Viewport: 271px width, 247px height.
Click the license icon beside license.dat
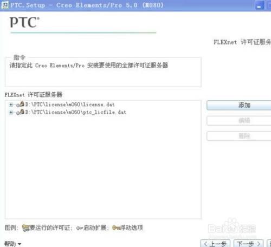click(20, 105)
